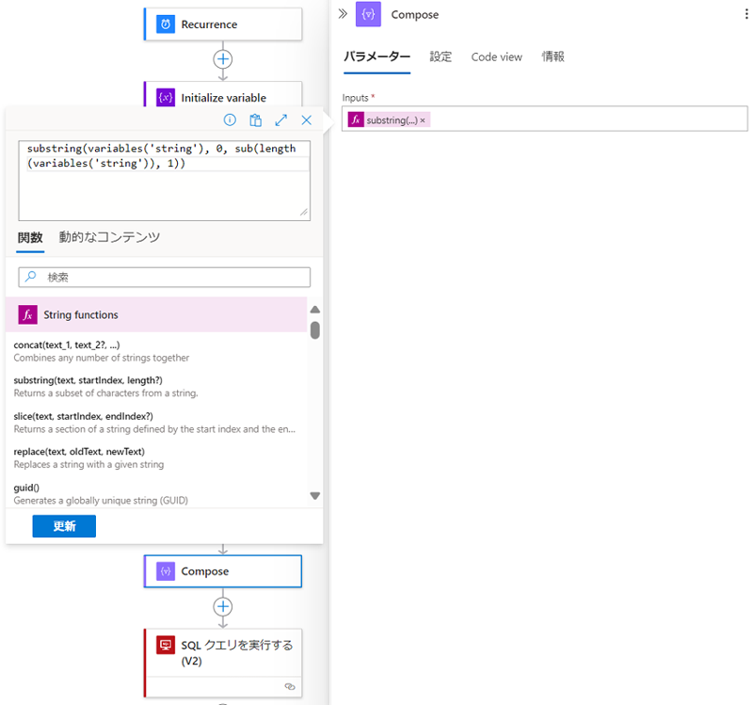
Task: Add a step below the Recurrence trigger
Action: coord(223,59)
